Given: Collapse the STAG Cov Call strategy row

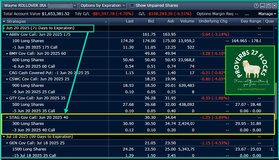Looking at the screenshot, I should 7,117.
